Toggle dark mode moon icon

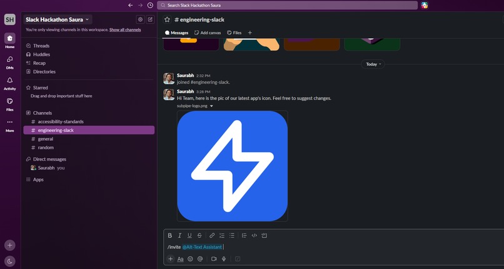coord(9,261)
